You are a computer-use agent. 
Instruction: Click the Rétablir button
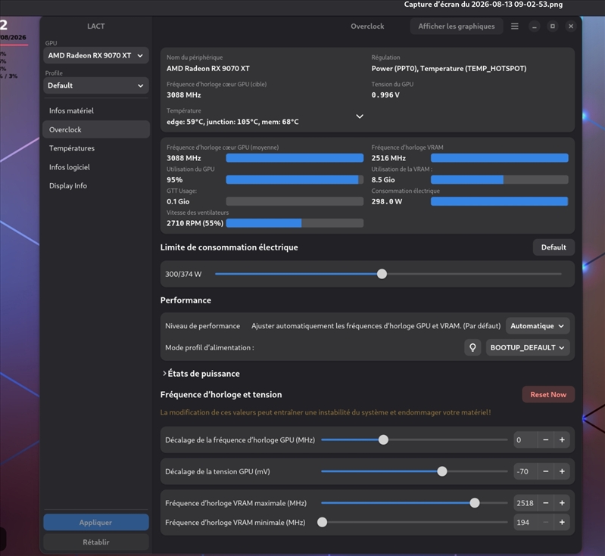click(x=95, y=542)
